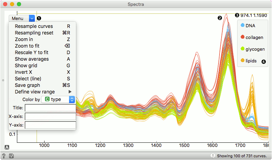Click the collagen red legend marker
This screenshot has width=272, height=160.
(243, 37)
